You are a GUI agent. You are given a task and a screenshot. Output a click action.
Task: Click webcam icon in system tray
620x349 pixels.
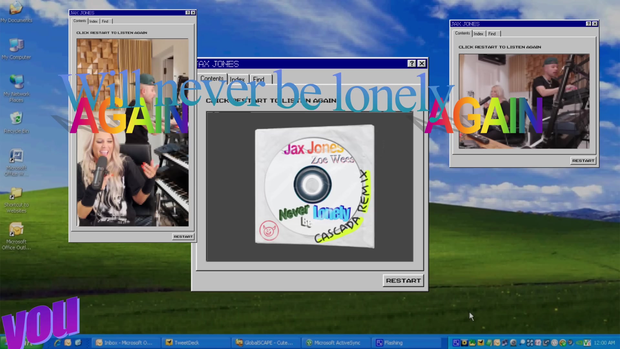(513, 343)
